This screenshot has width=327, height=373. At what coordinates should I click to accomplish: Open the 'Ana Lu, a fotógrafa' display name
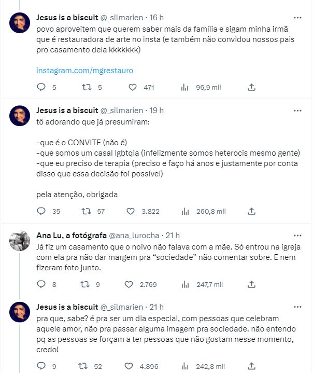[x=70, y=235]
